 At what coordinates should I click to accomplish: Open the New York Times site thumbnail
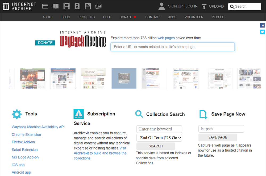point(219,78)
